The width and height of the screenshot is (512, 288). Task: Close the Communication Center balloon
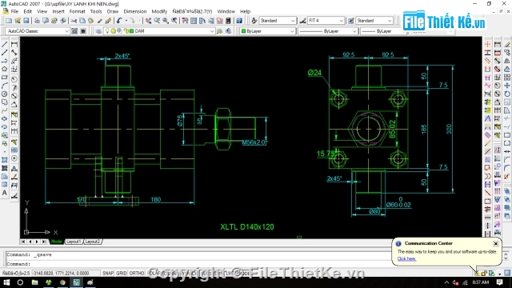point(496,243)
